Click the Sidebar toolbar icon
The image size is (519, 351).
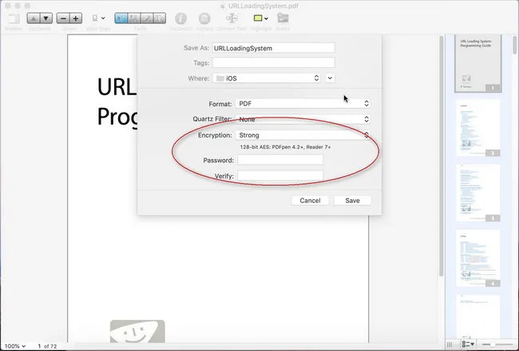click(13, 18)
